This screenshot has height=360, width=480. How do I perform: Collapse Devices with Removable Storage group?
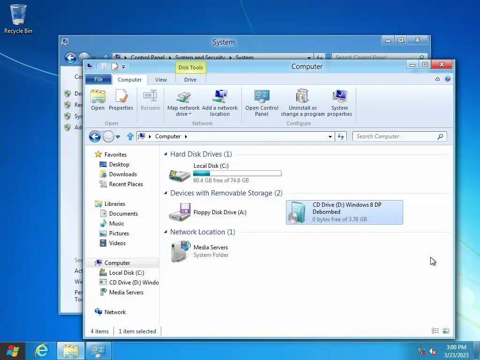point(165,193)
